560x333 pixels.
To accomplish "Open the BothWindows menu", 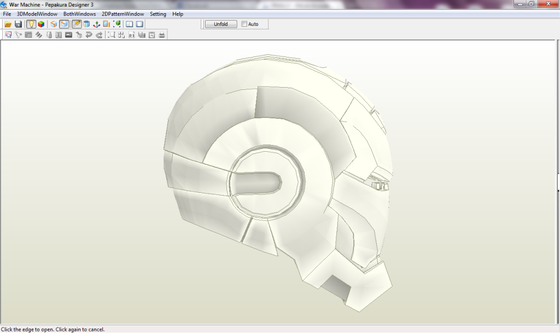I will pyautogui.click(x=80, y=14).
